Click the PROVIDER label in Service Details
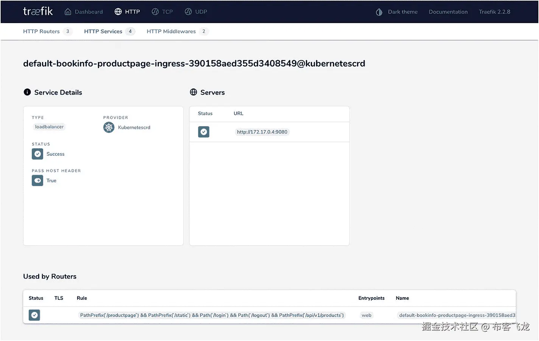The image size is (539, 341). click(116, 118)
